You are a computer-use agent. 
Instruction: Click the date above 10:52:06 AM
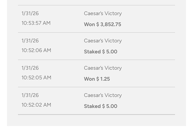coord(30,41)
